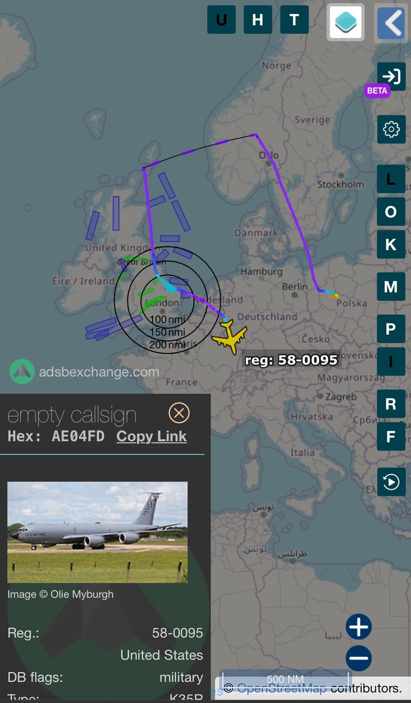Open the KC-135 aircraft photo thumbnail
This screenshot has height=703, width=411.
tap(98, 532)
